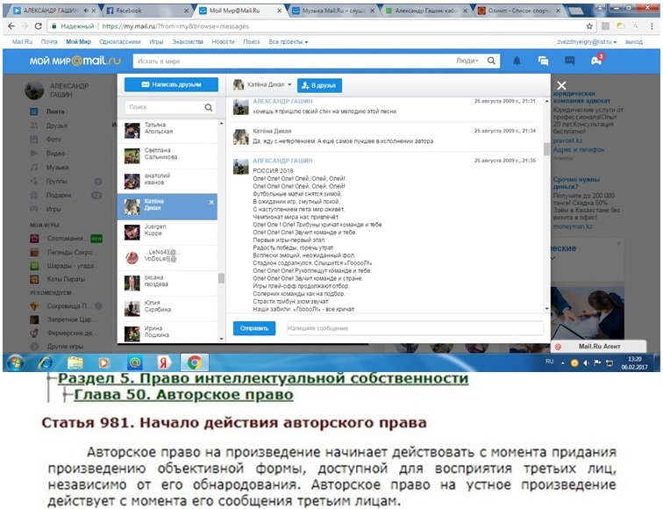This screenshot has width=663, height=509.
Task: Expand Все проекты dropdown
Action: (289, 42)
